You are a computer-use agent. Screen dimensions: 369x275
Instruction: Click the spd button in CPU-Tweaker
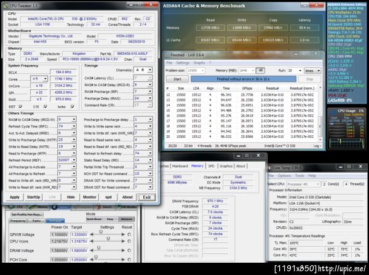(108, 197)
